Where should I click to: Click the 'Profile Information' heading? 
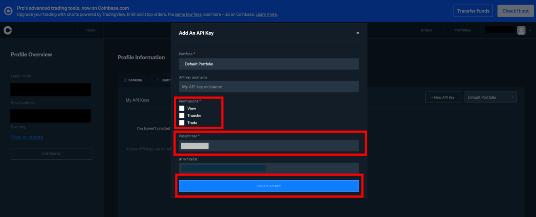tap(141, 57)
